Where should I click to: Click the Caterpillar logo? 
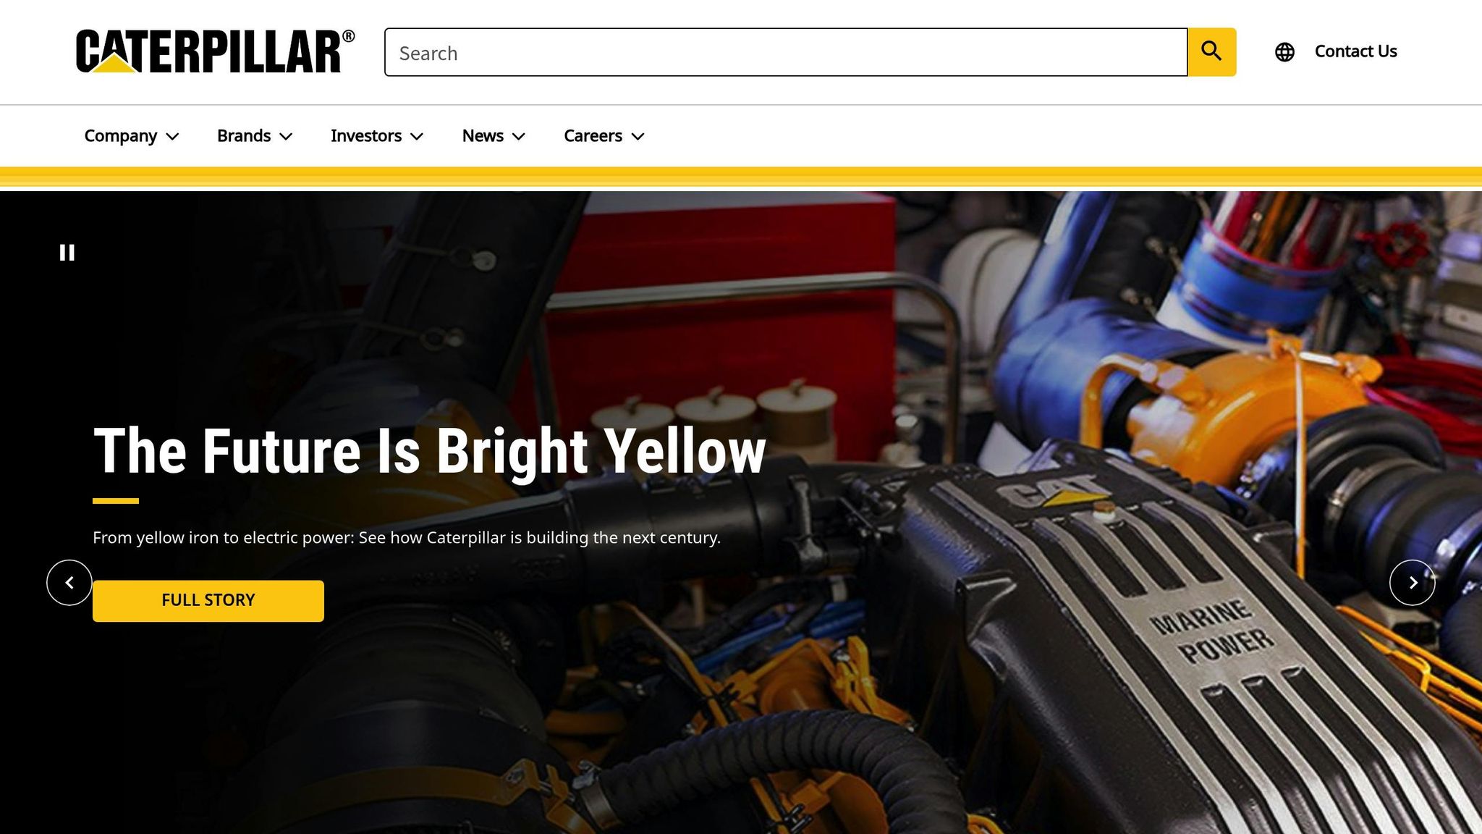215,51
